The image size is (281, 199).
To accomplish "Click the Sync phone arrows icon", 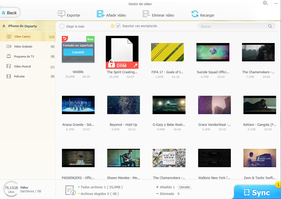I will 247,192.
